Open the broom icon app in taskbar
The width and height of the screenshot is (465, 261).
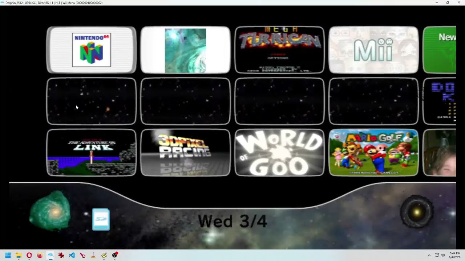93,255
